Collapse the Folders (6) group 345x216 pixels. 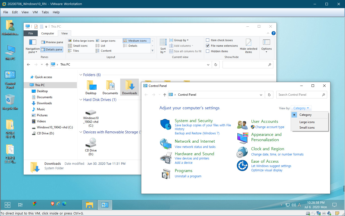click(81, 75)
